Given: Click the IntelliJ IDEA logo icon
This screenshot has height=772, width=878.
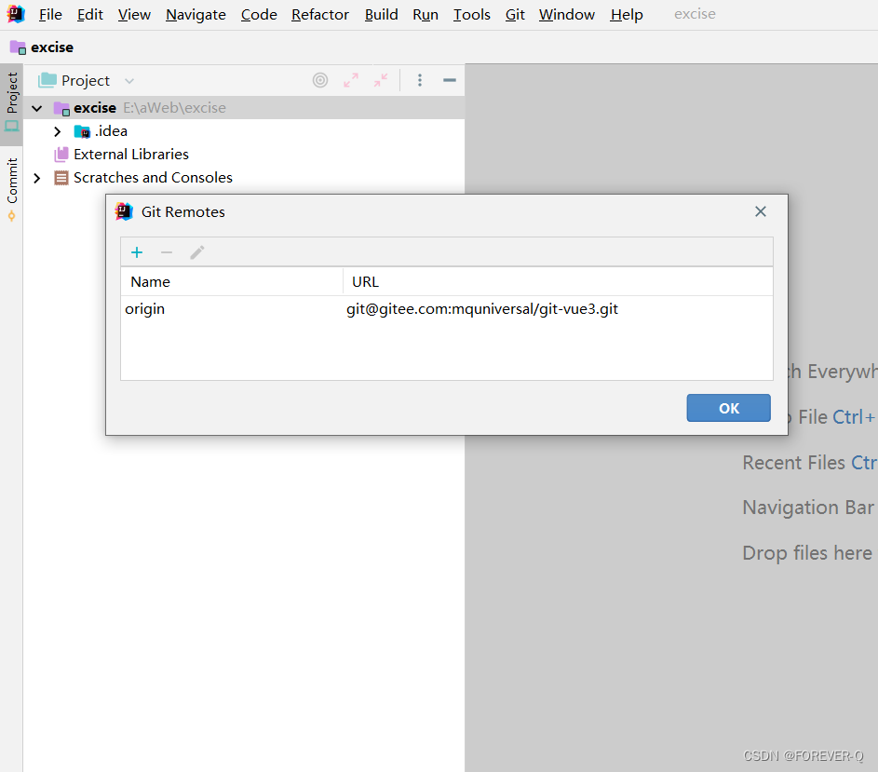Looking at the screenshot, I should coord(15,14).
